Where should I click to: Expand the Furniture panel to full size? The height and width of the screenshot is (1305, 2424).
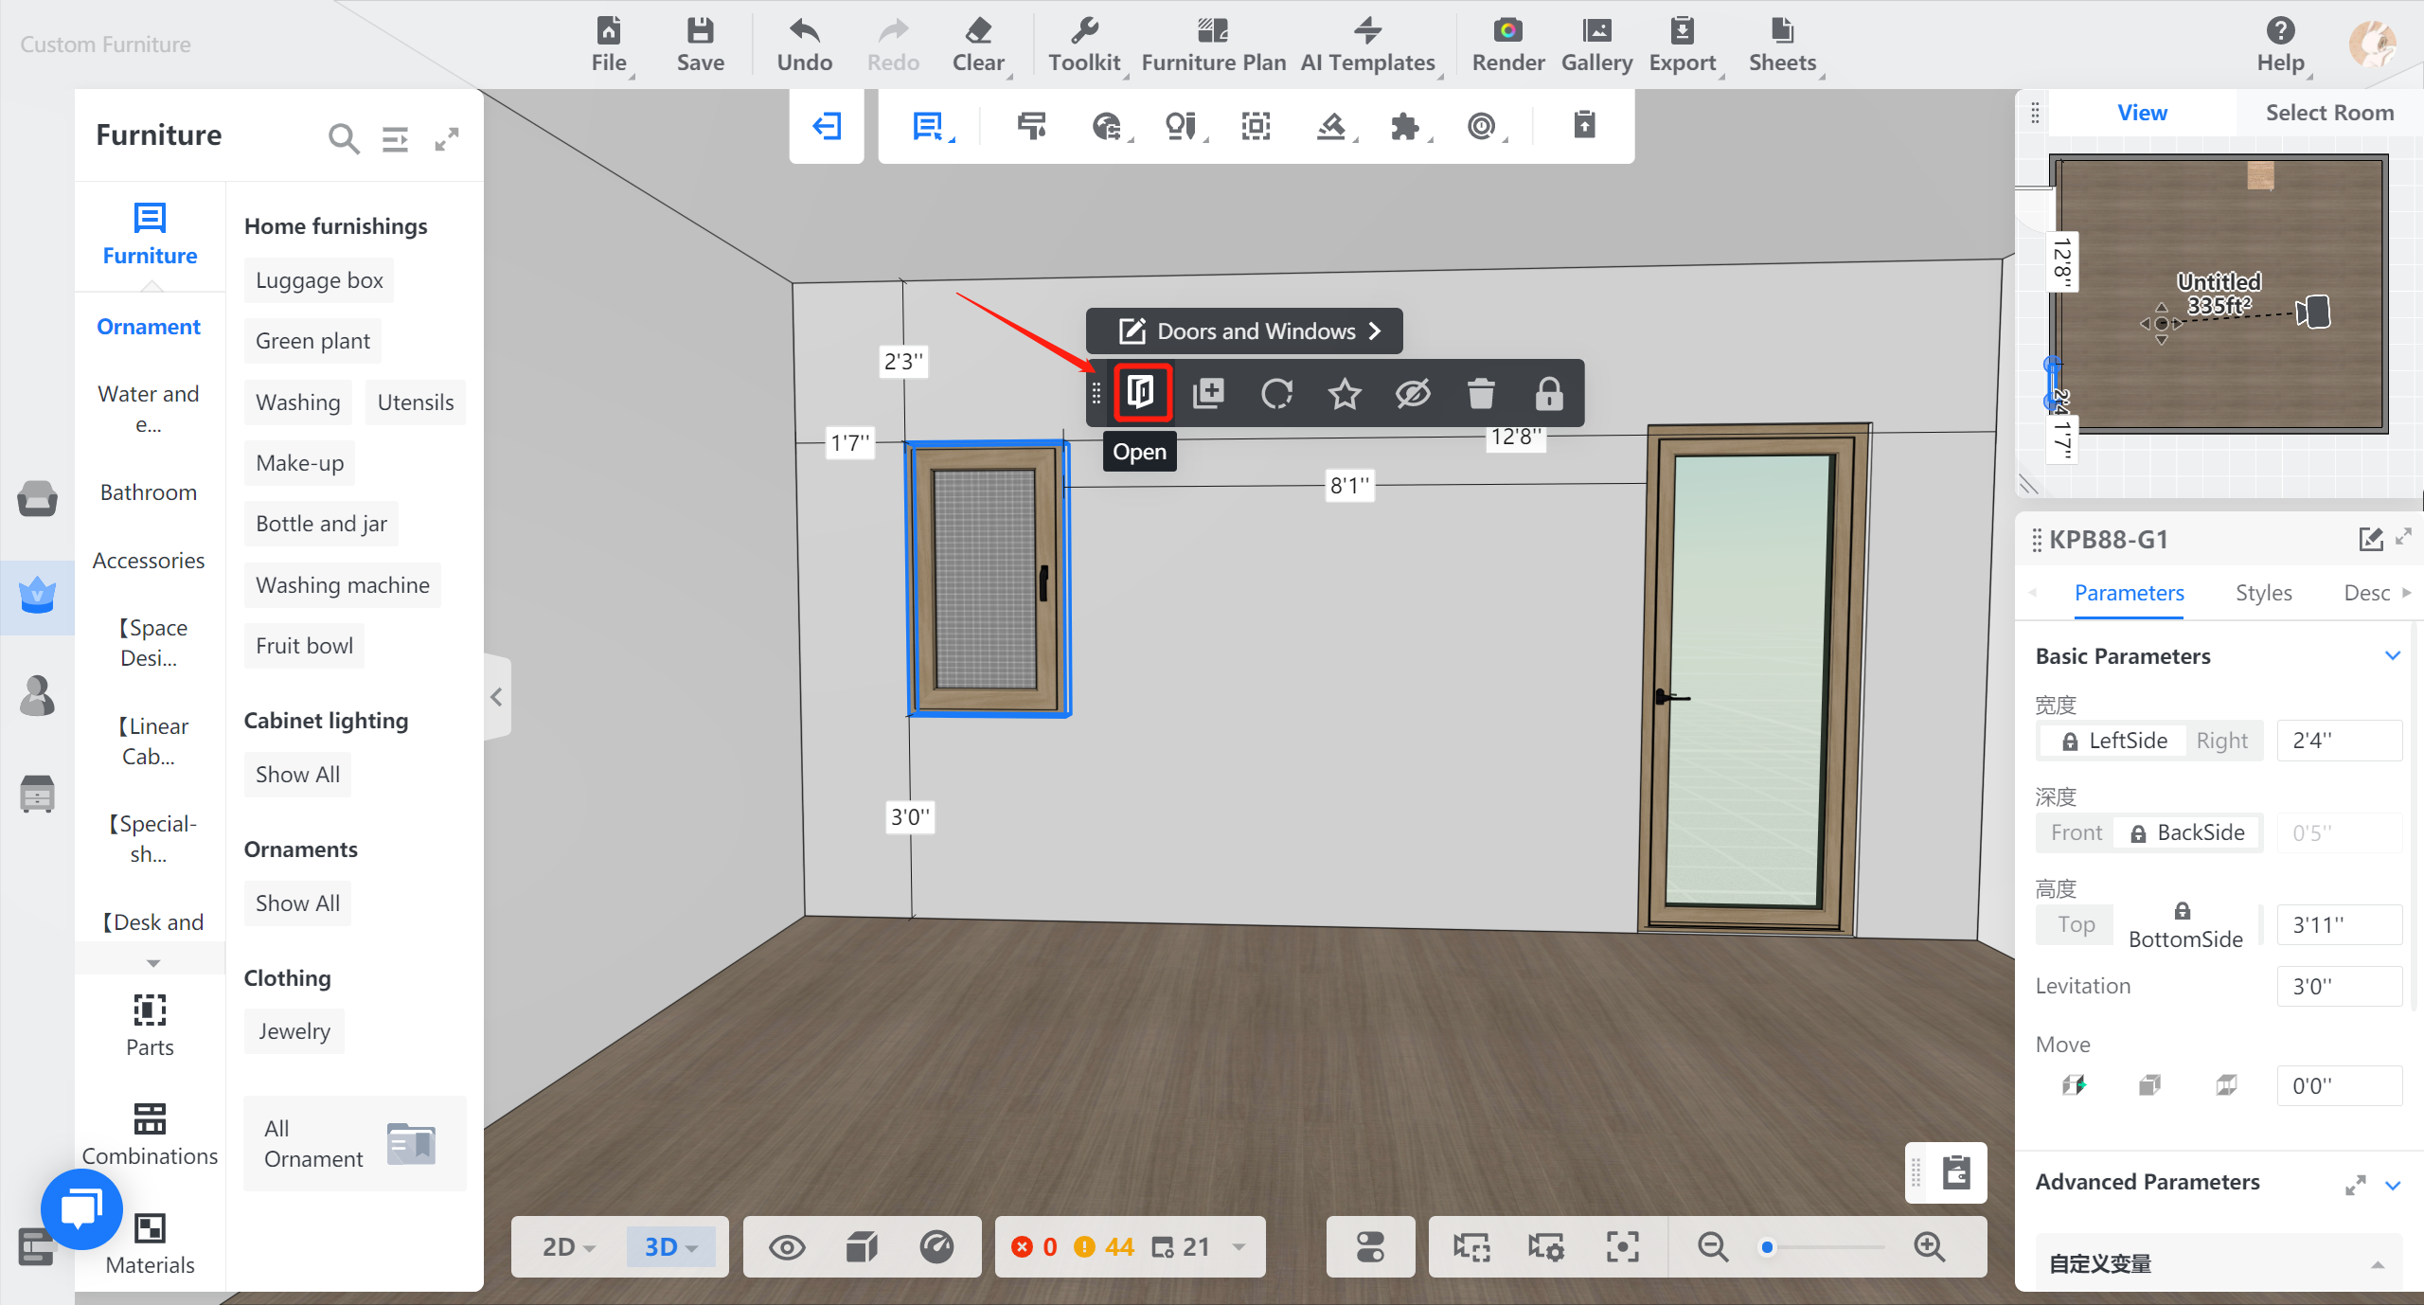tap(447, 139)
